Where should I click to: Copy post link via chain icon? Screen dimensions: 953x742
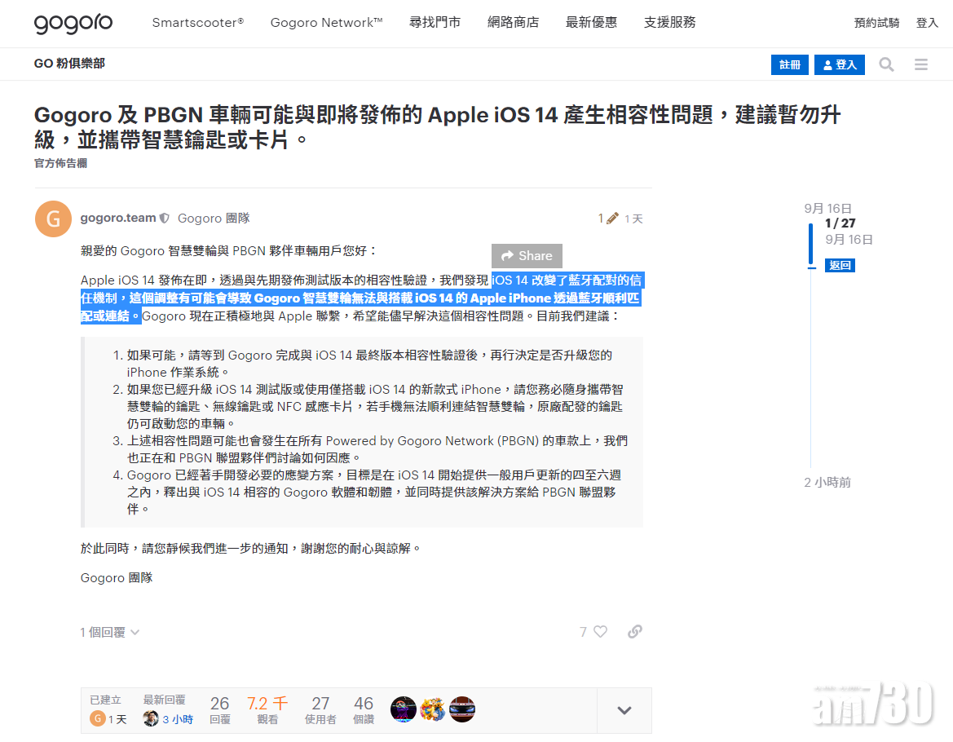[635, 632]
